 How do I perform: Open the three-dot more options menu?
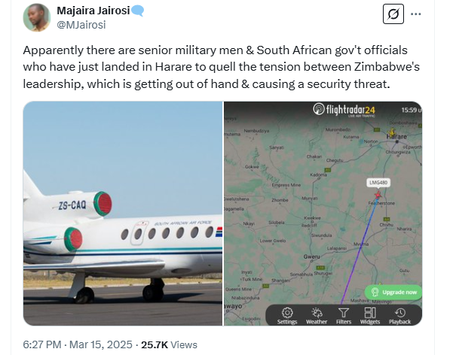417,14
